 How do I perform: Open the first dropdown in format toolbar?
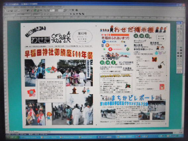click(x=15, y=15)
